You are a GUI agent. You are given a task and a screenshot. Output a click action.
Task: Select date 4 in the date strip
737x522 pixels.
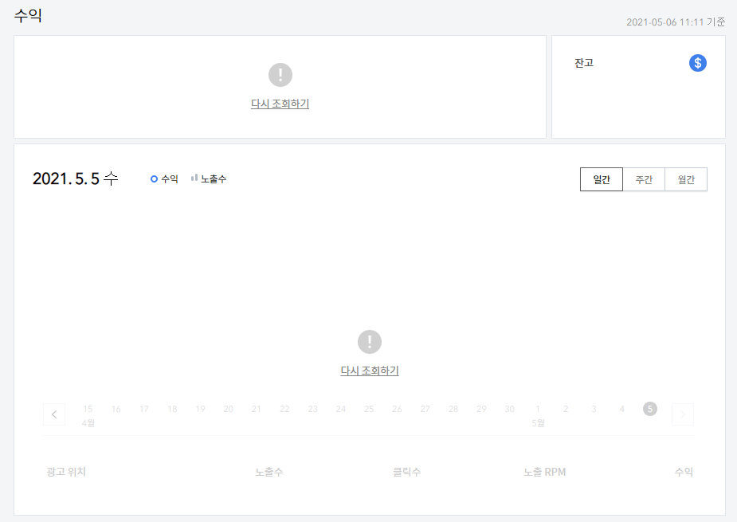(x=621, y=409)
